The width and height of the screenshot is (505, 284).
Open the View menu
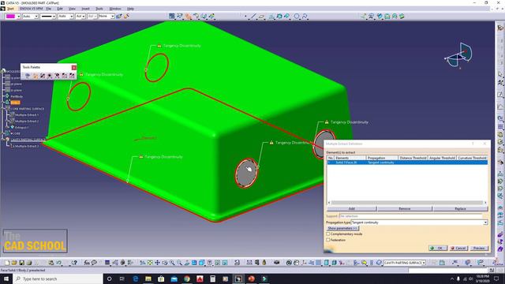(72, 9)
